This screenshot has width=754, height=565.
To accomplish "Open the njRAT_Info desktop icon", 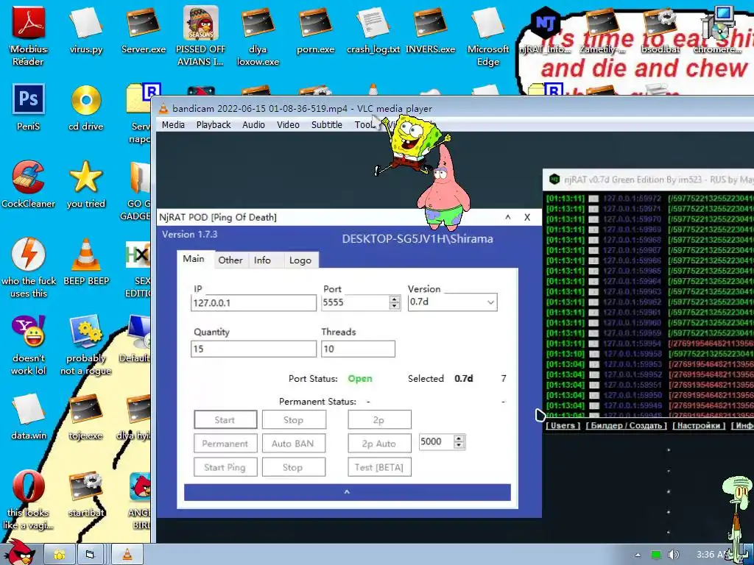I will pyautogui.click(x=545, y=31).
